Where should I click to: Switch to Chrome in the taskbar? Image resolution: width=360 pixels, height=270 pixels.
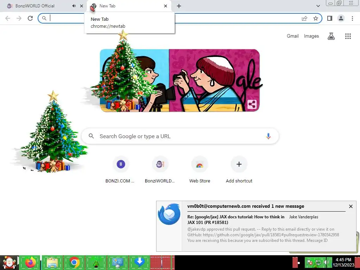(74, 263)
